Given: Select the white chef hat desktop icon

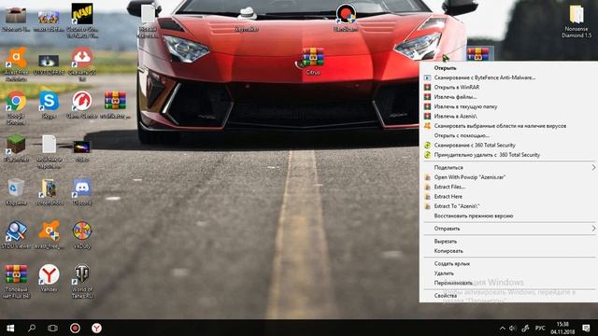Looking at the screenshot, I should tap(247, 15).
